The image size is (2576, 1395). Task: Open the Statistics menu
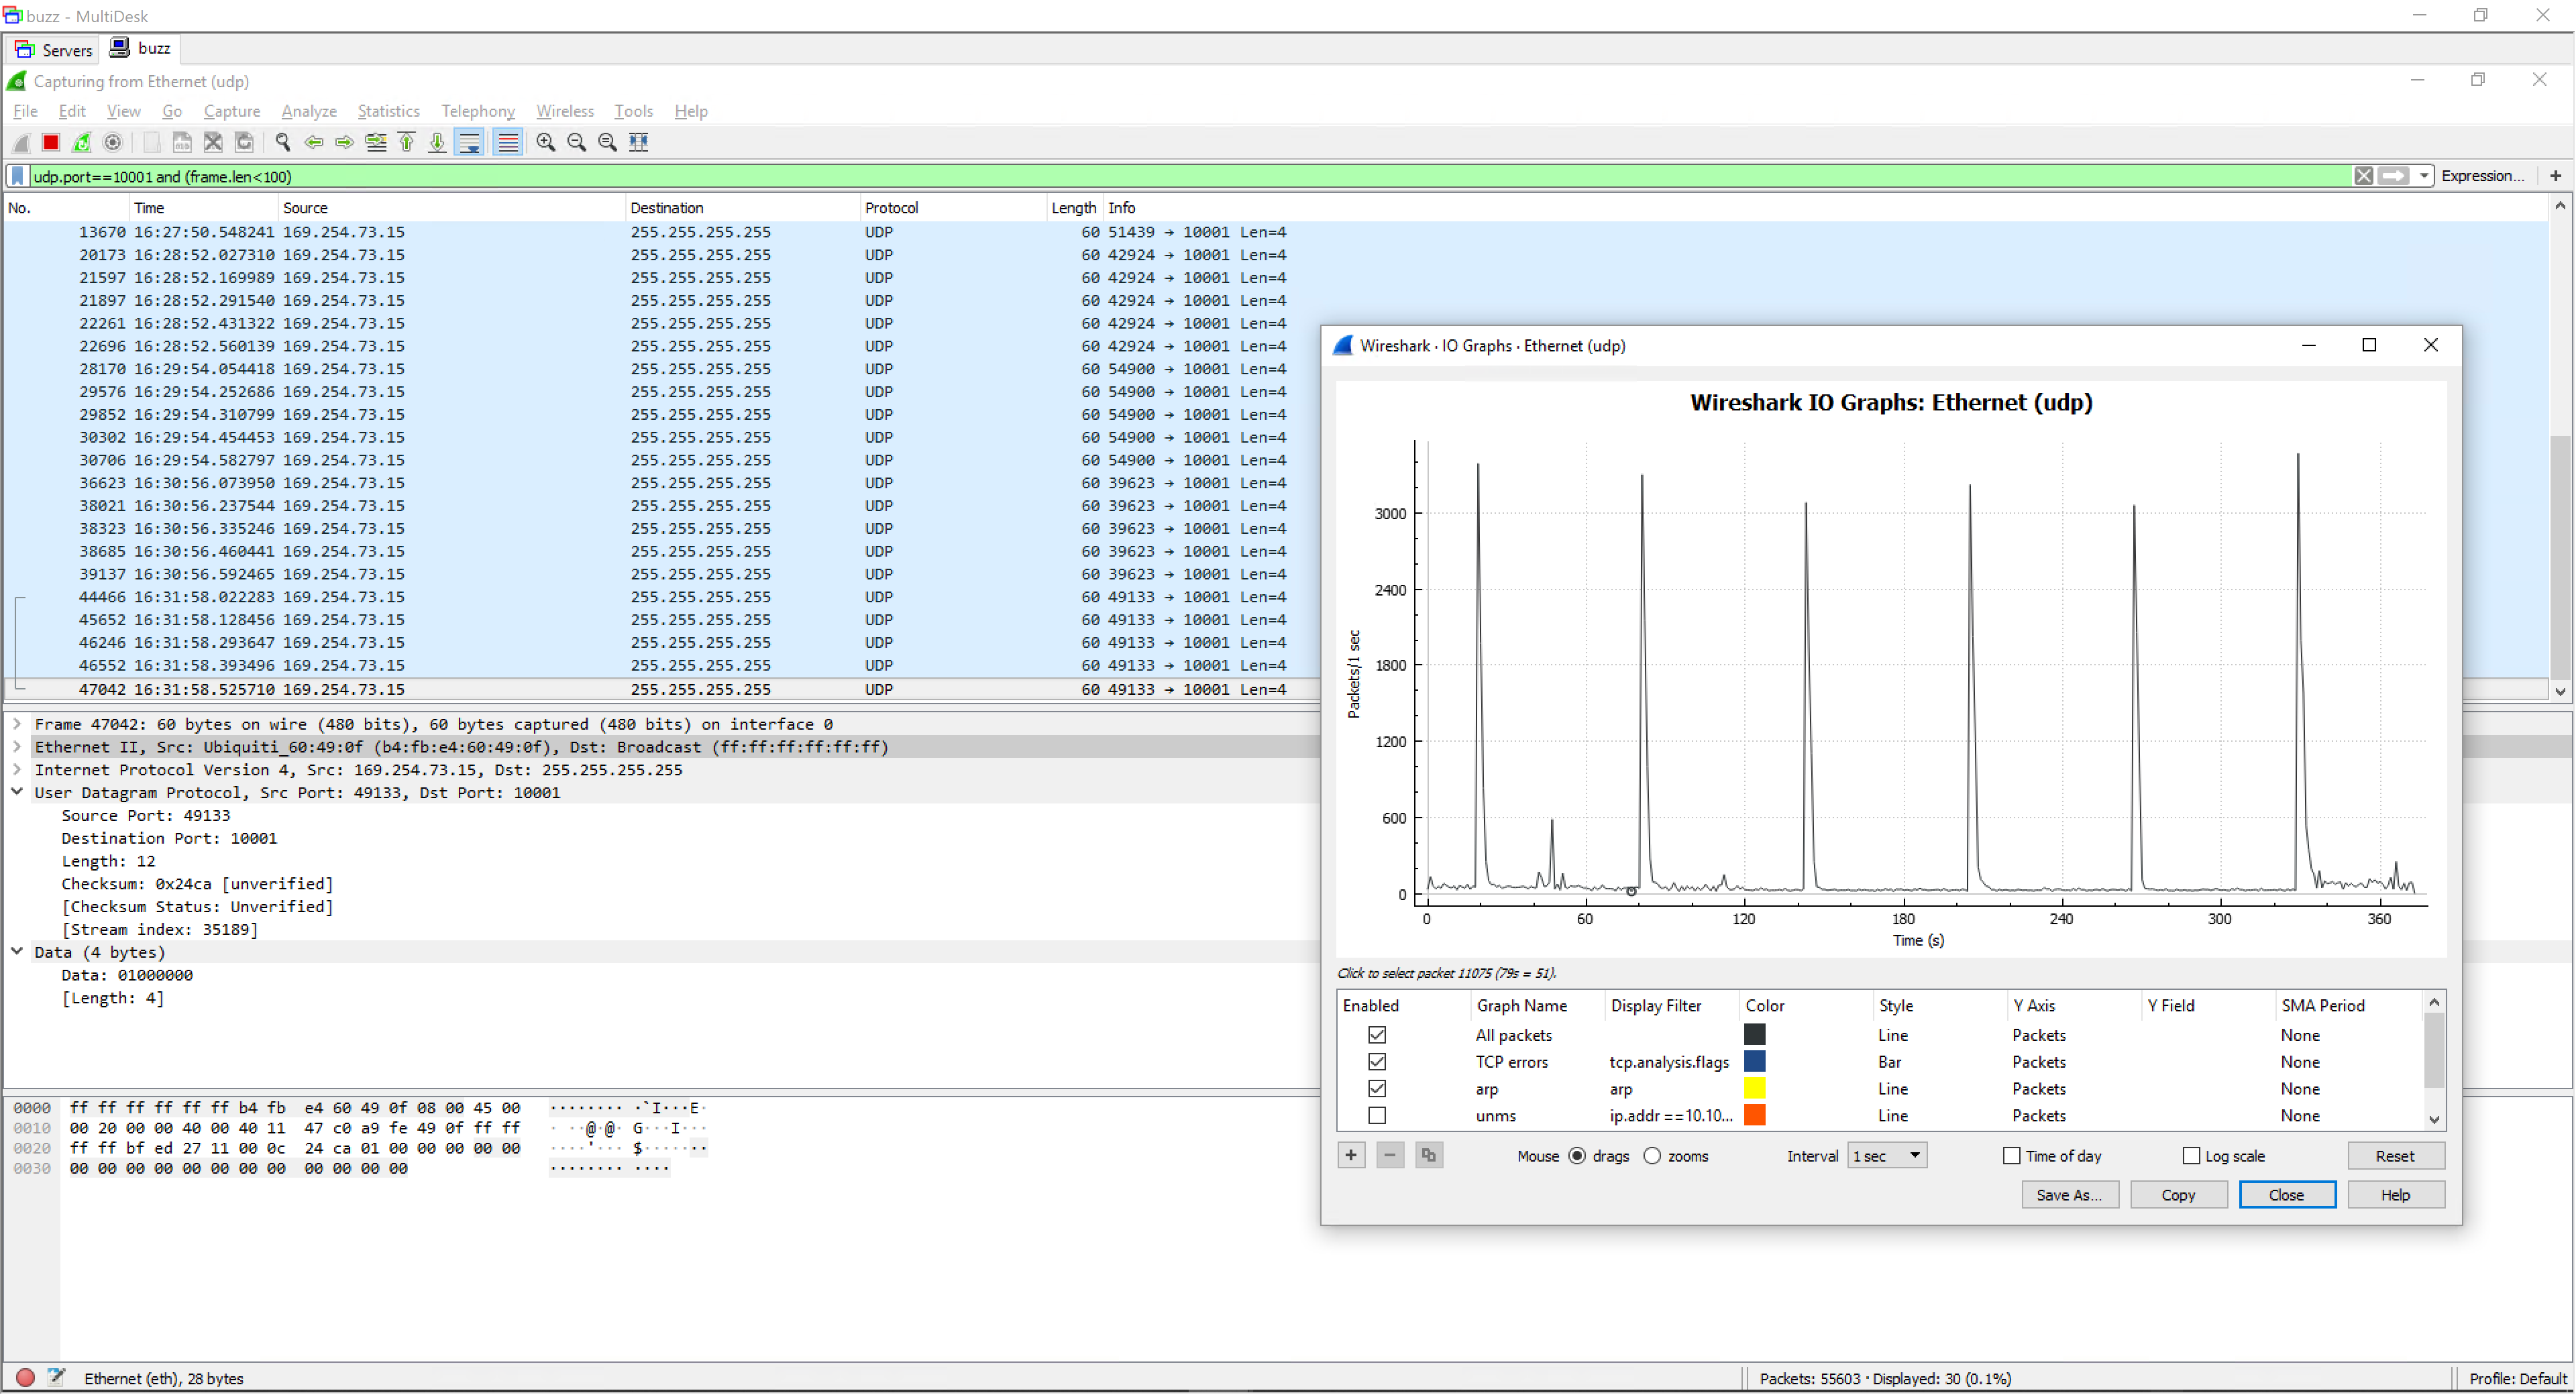point(388,111)
